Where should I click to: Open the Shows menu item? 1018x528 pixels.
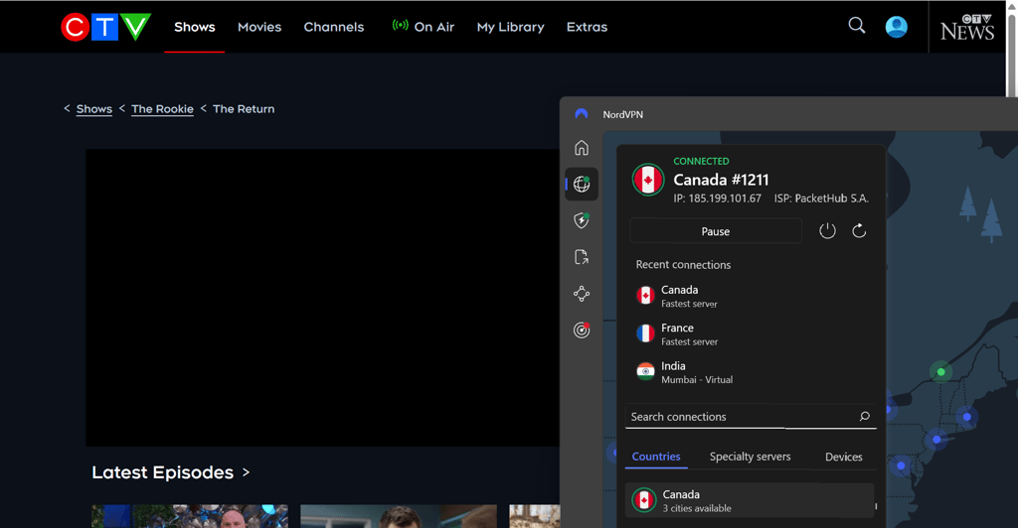(194, 27)
